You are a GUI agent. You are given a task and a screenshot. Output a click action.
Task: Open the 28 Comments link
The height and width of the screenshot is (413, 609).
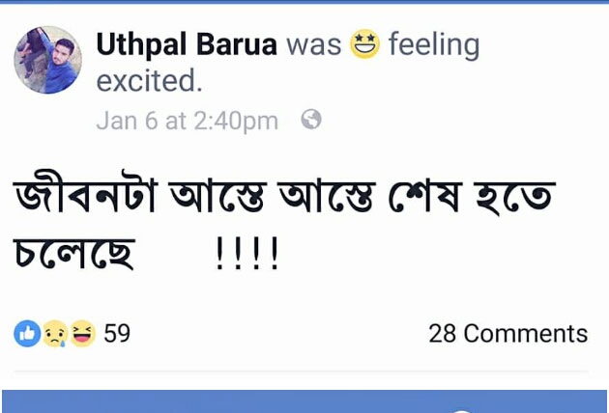coord(508,334)
